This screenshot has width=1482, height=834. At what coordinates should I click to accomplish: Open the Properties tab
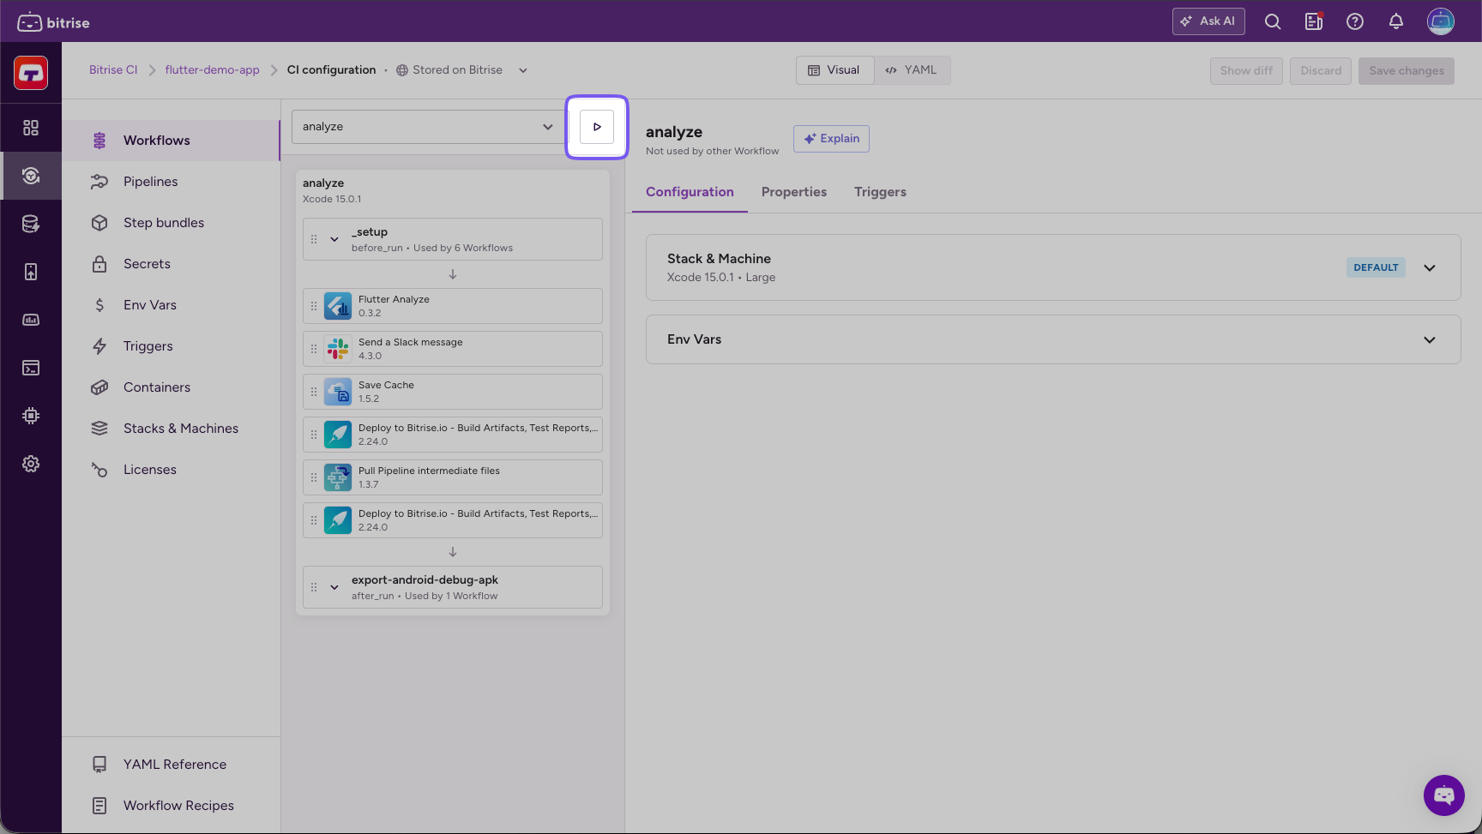[794, 192]
